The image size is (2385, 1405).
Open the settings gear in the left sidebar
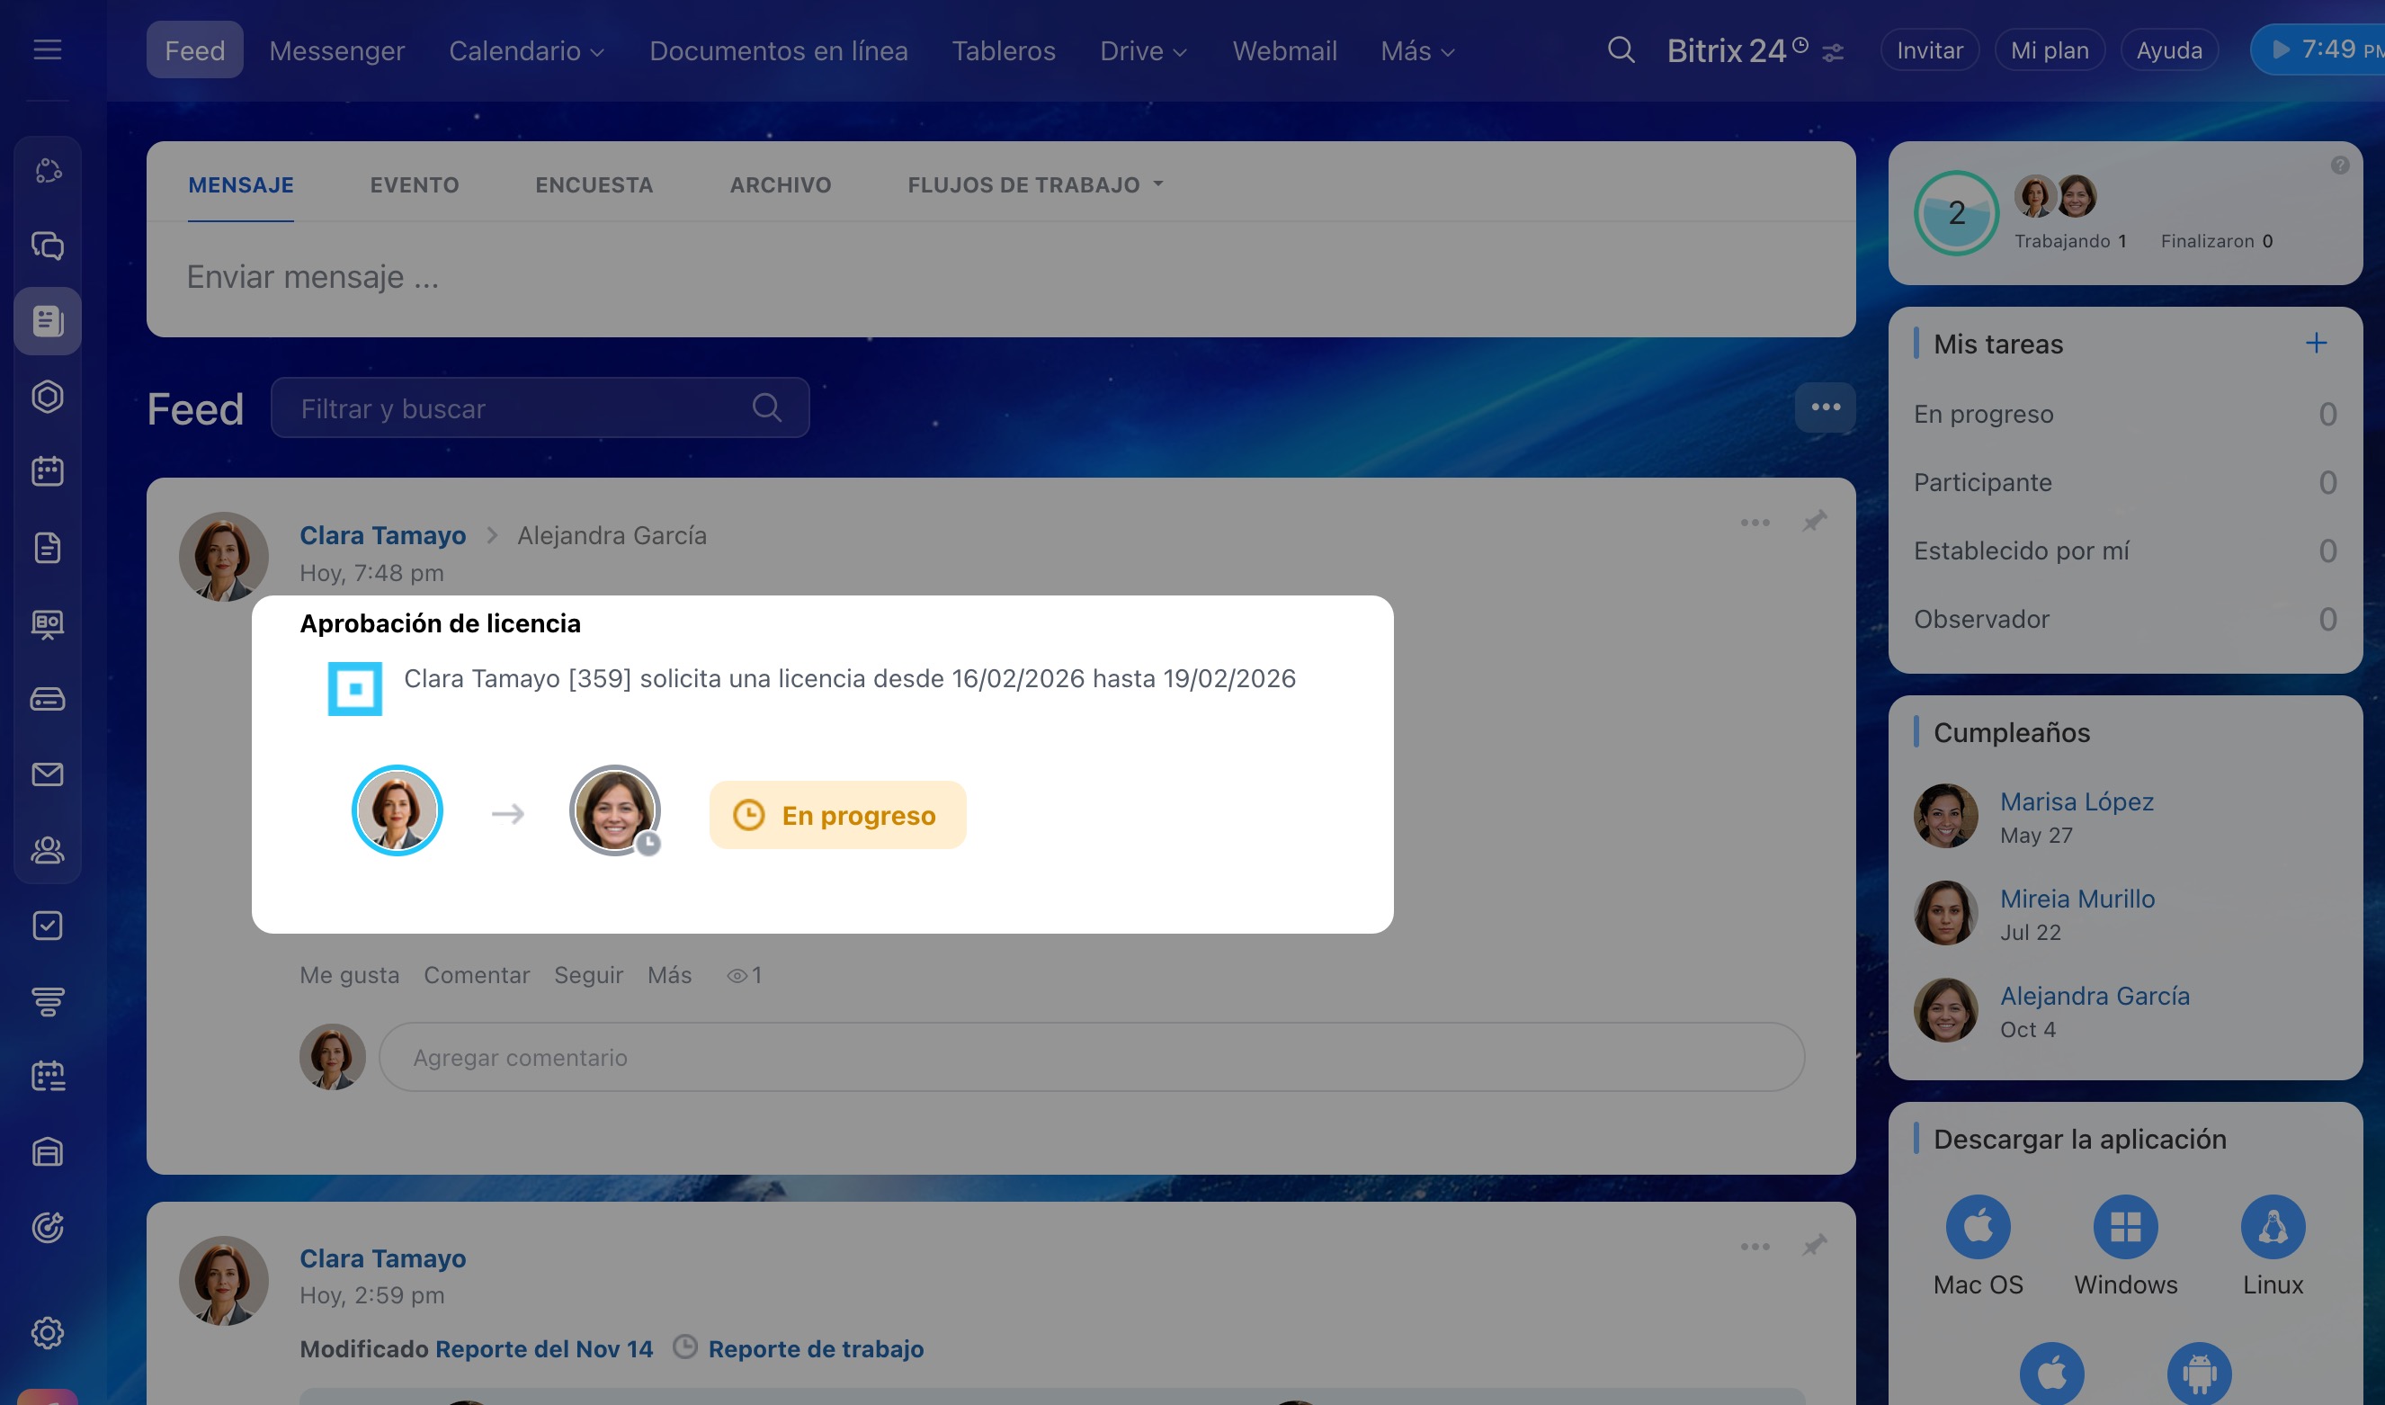click(48, 1332)
